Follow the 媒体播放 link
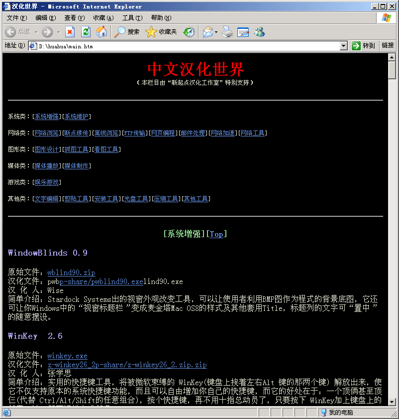The height and width of the screenshot is (419, 399). (47, 166)
